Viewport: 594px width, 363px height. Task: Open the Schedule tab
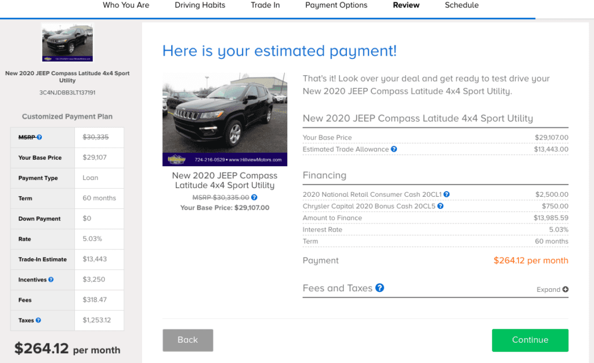pyautogui.click(x=461, y=5)
